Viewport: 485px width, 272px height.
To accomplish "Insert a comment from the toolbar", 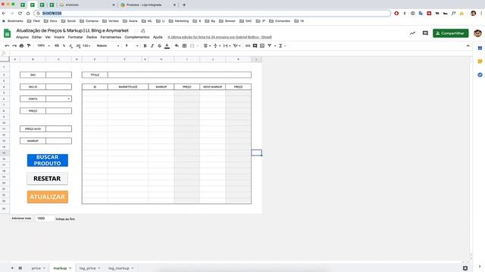I will (255, 45).
